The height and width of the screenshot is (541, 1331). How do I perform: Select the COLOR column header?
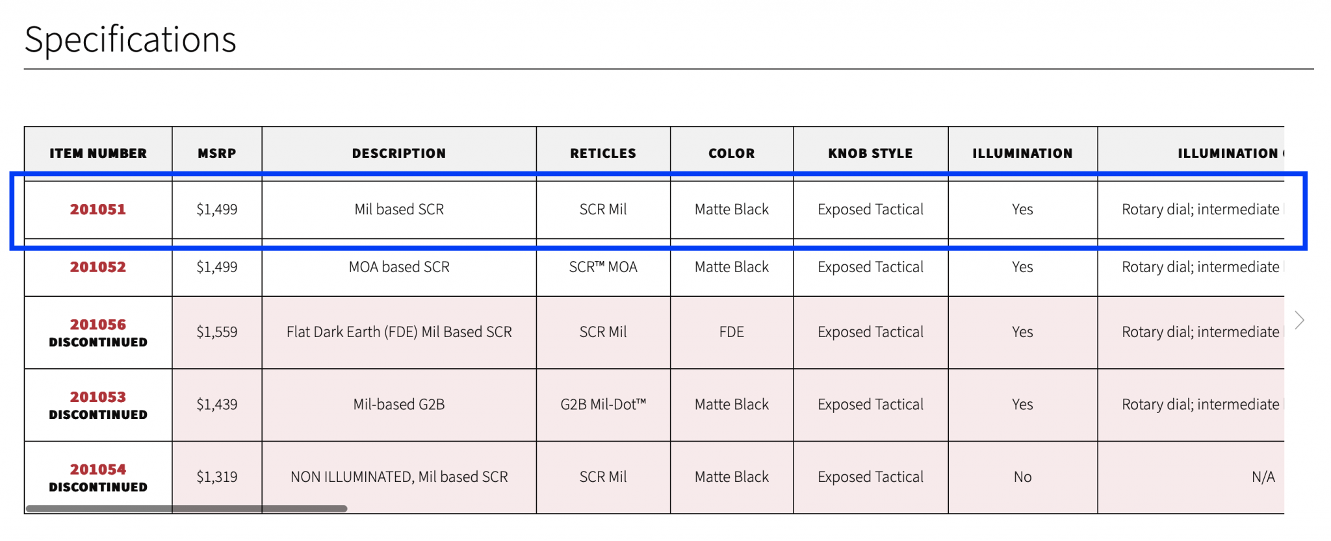pos(732,153)
